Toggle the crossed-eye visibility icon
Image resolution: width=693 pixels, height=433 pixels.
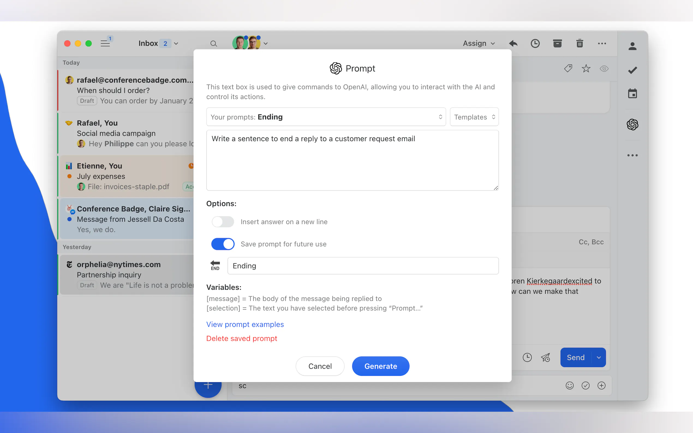click(604, 69)
